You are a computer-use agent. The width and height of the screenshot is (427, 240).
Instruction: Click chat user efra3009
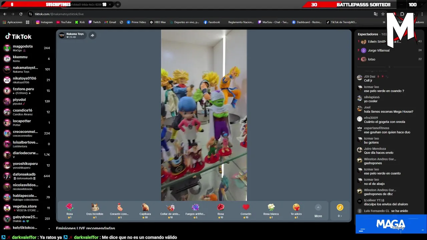coord(371,118)
